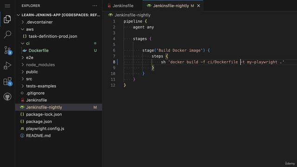This screenshot has width=297, height=167.
Task: Click the U status badge beside Dockerfile
Action: pyautogui.click(x=95, y=51)
